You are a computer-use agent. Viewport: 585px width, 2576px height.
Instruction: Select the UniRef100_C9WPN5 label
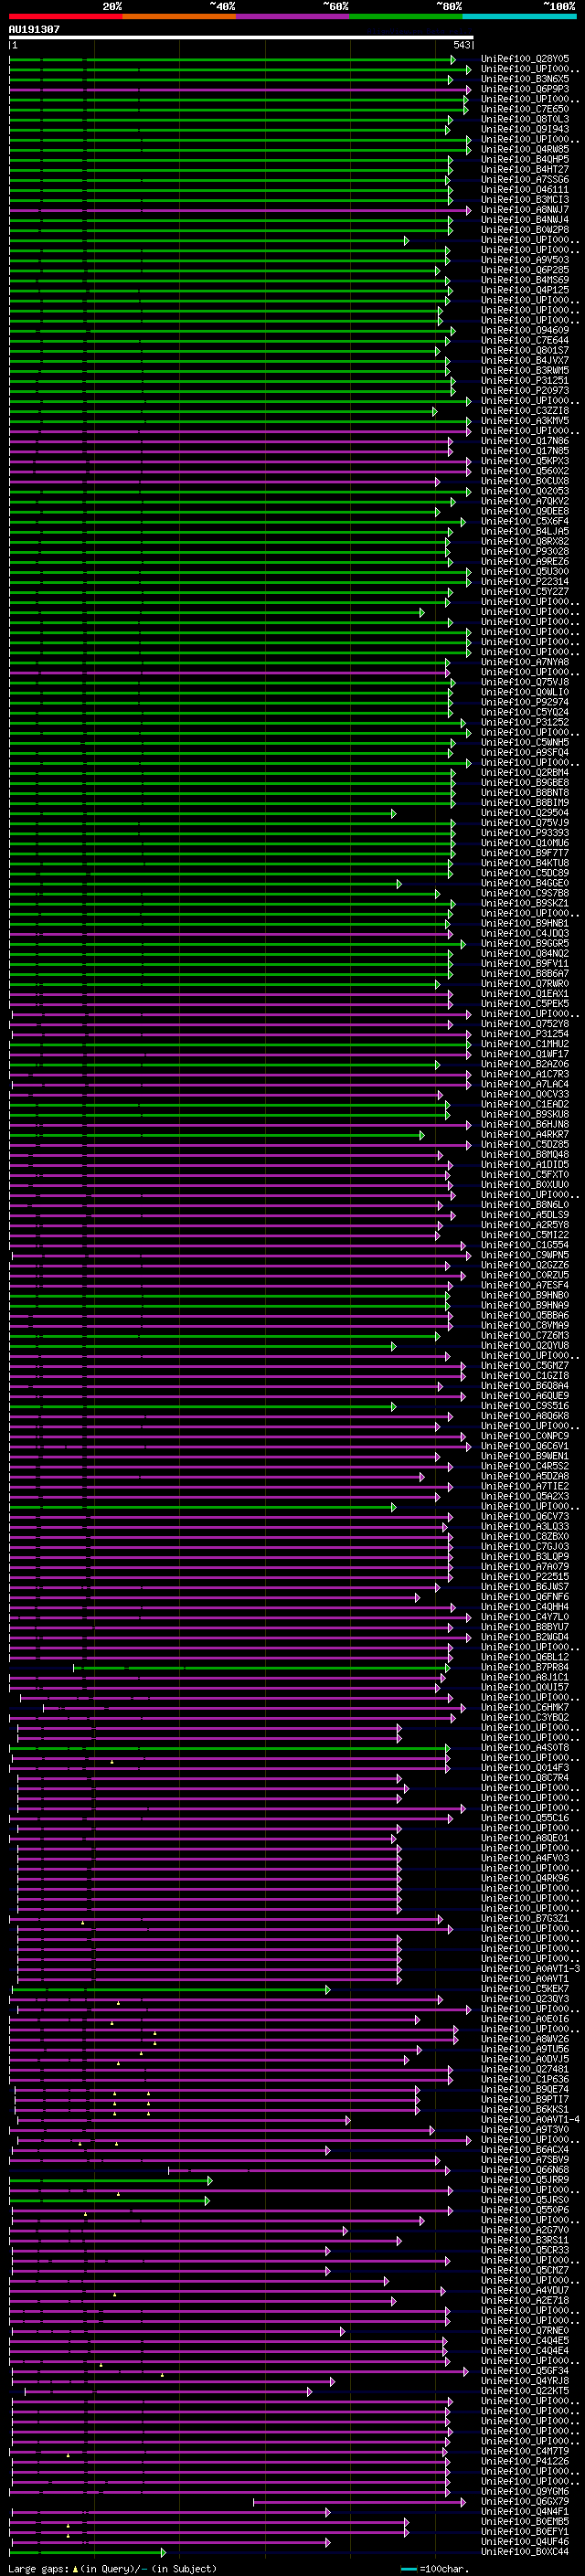(x=525, y=1255)
